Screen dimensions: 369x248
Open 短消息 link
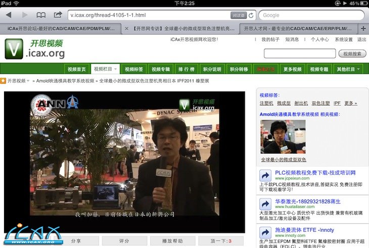click(x=292, y=39)
